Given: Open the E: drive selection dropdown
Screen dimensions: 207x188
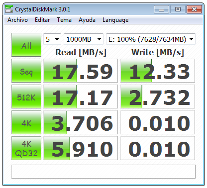Looking at the screenshot, I should tap(151, 39).
